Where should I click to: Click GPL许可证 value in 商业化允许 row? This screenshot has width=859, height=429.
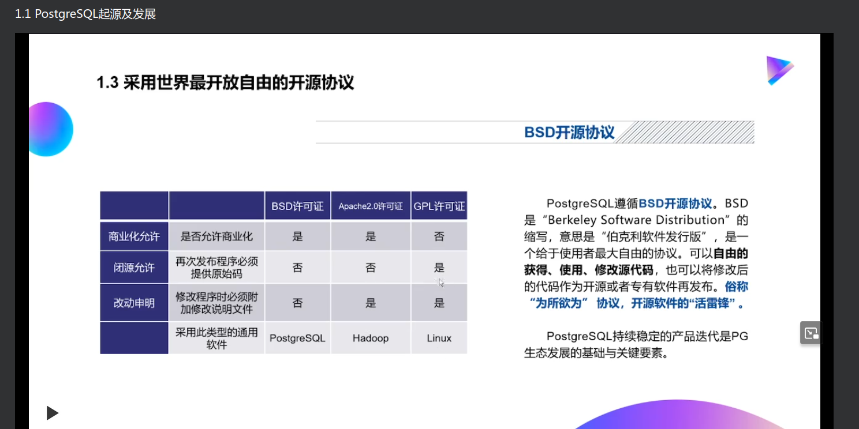[x=439, y=236]
